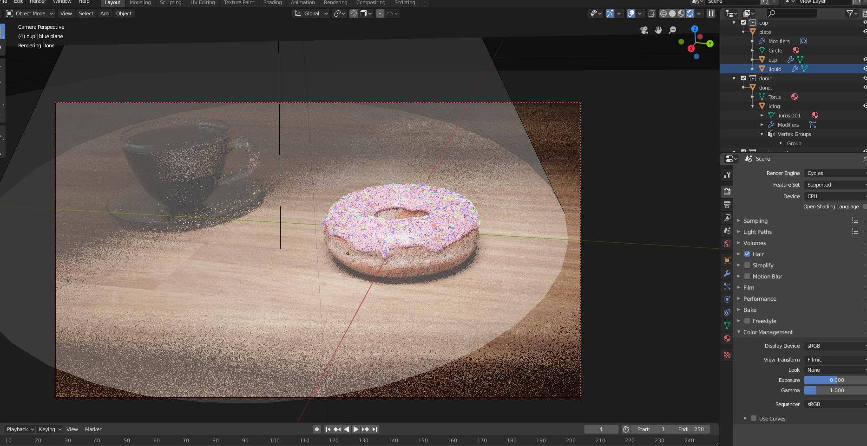This screenshot has width=867, height=446.
Task: Pause the viewport render preview
Action: [x=711, y=13]
